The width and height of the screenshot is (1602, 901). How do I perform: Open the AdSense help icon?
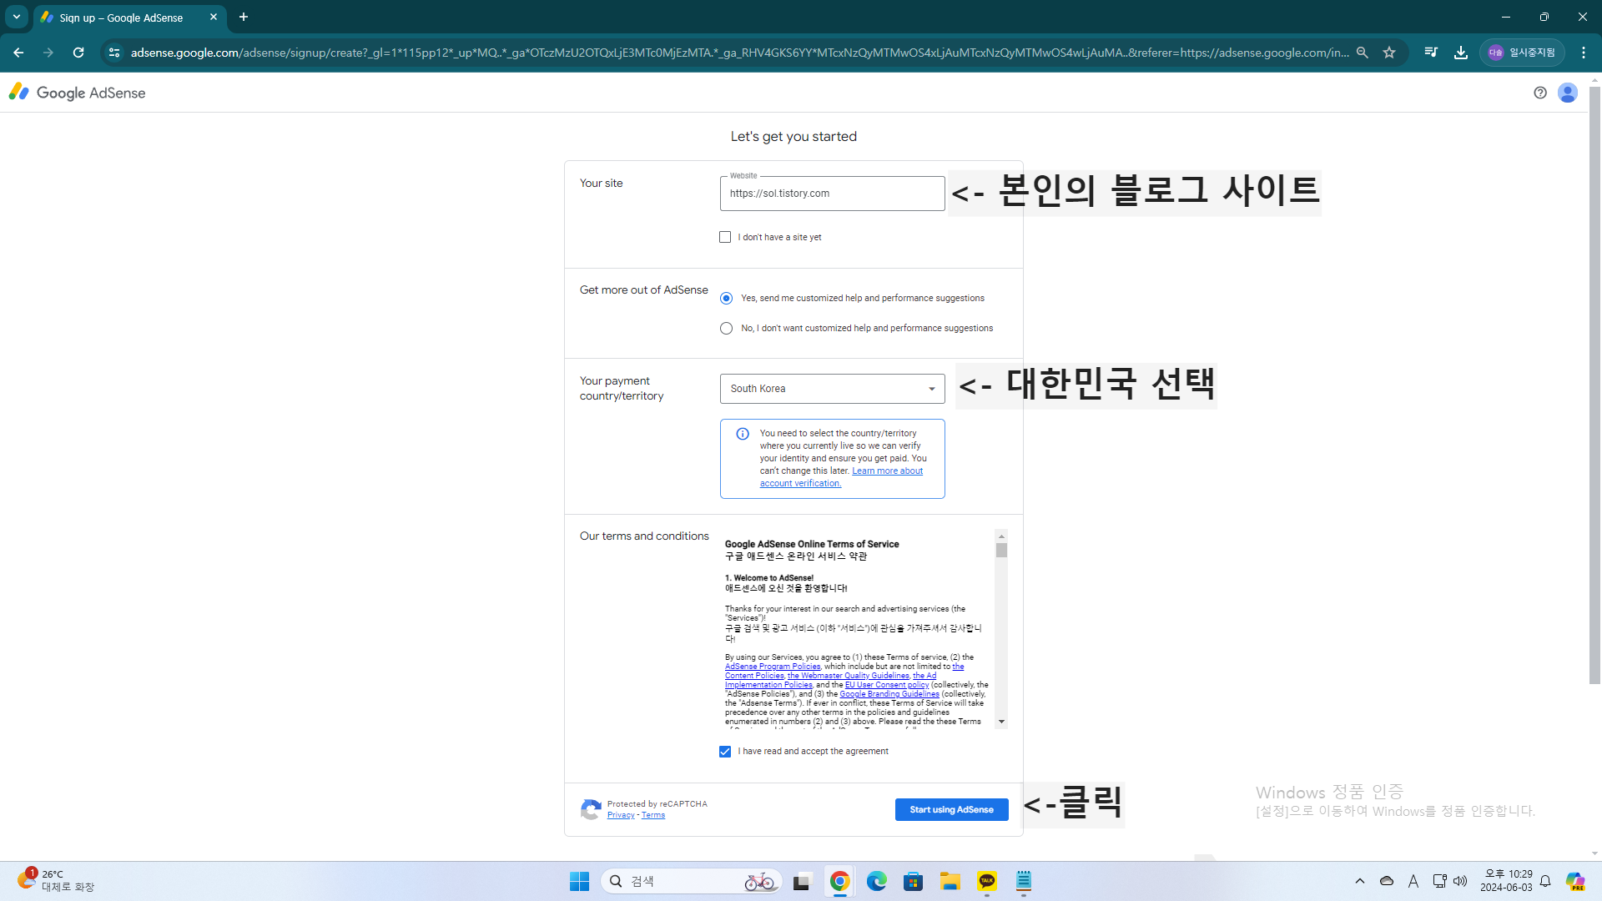point(1540,93)
